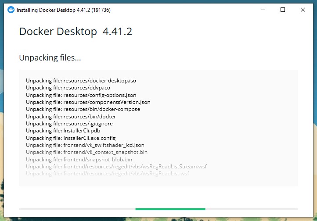Viewport: 317px width, 221px height.
Task: Minimize the Docker Desktop installer window
Action: 263,10
